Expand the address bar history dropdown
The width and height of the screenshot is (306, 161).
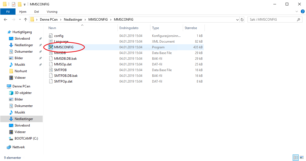pos(237,20)
